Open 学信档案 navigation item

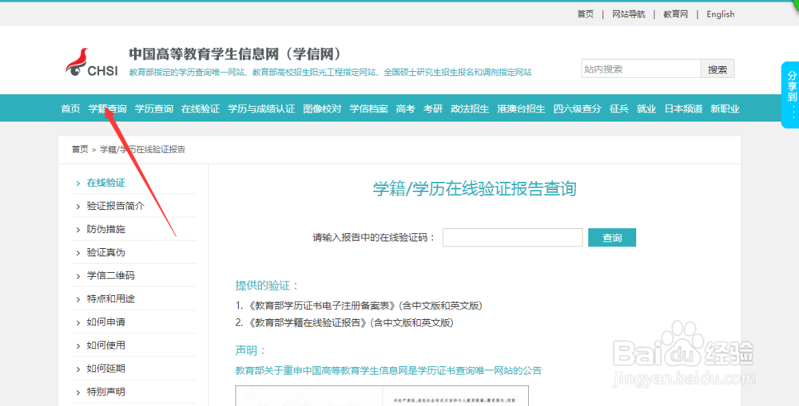(x=368, y=108)
